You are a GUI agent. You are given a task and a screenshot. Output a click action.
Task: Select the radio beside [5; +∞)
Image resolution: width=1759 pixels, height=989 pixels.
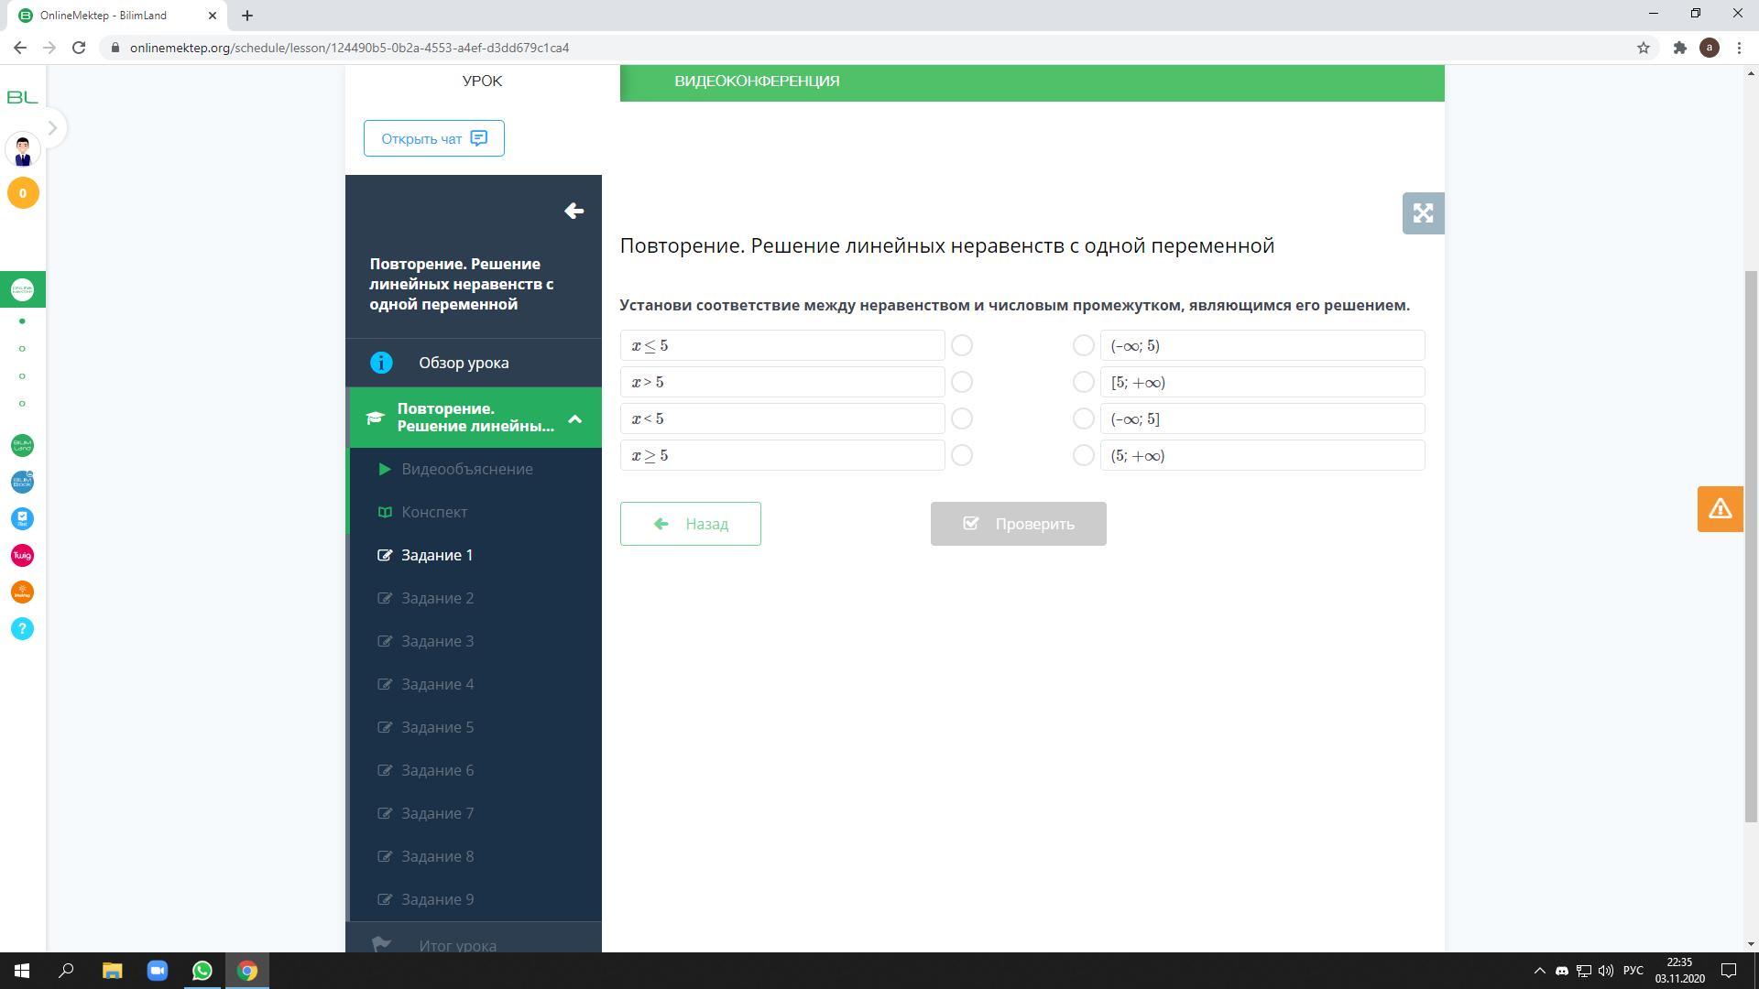pos(1083,382)
